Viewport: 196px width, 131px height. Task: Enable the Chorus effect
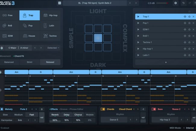[x=78, y=115]
